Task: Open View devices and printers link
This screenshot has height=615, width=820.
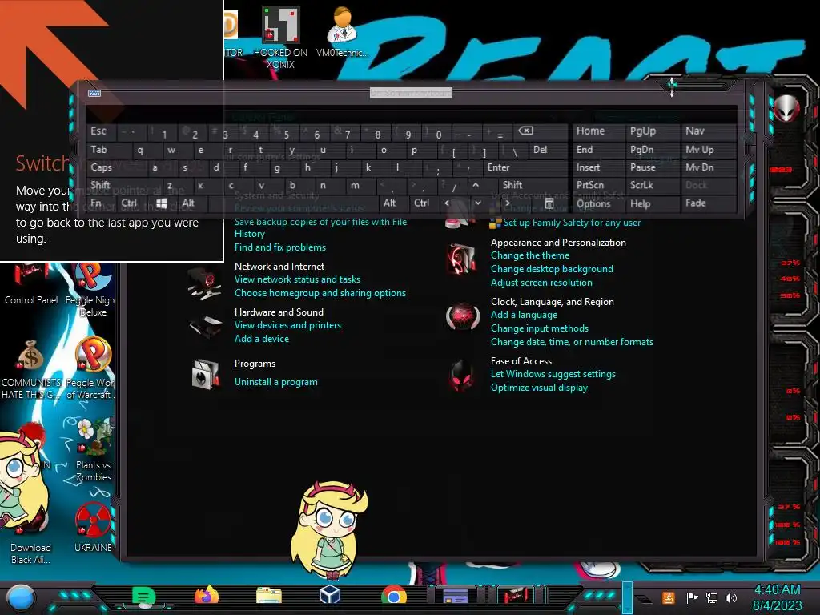Action: [x=287, y=325]
